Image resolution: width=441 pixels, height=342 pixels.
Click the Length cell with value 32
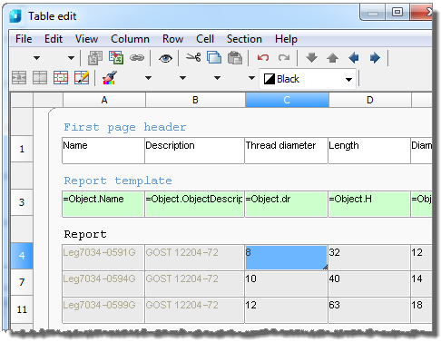click(369, 258)
